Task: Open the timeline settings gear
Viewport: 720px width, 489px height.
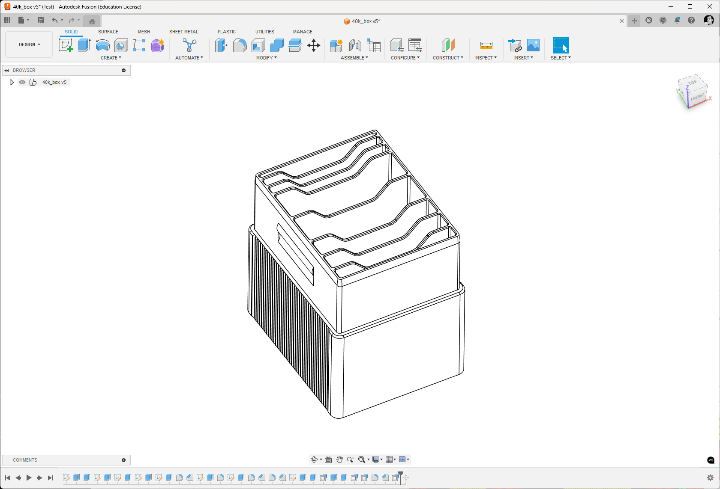Action: pos(710,478)
